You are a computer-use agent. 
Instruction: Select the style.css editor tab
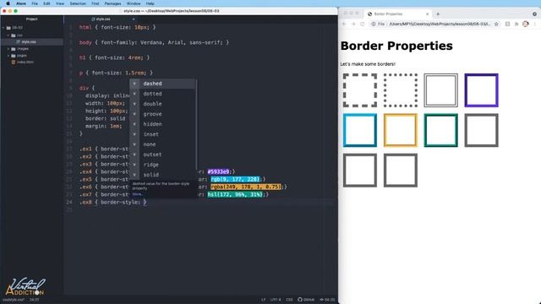tap(101, 19)
